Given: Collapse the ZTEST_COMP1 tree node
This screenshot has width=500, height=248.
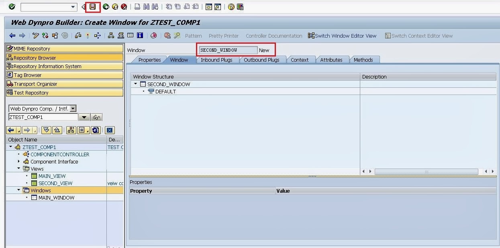Looking at the screenshot, I should [11, 147].
